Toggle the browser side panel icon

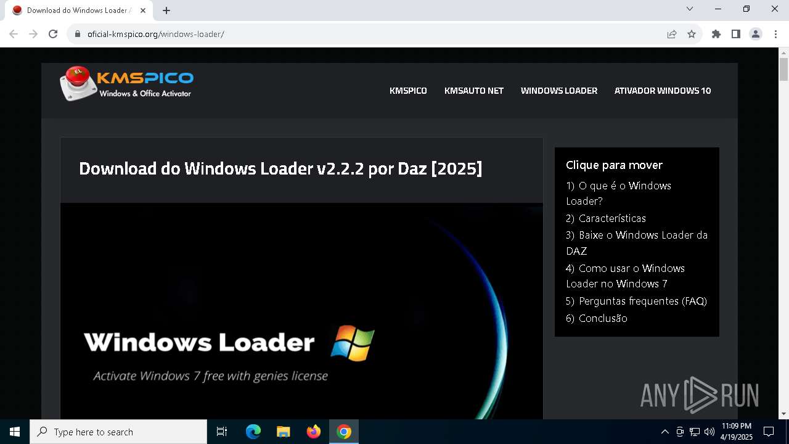[736, 34]
